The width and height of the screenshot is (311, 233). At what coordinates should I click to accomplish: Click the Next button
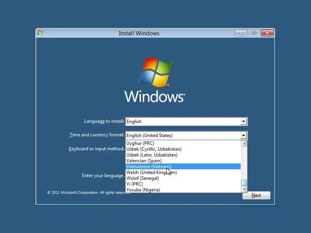coord(256,195)
